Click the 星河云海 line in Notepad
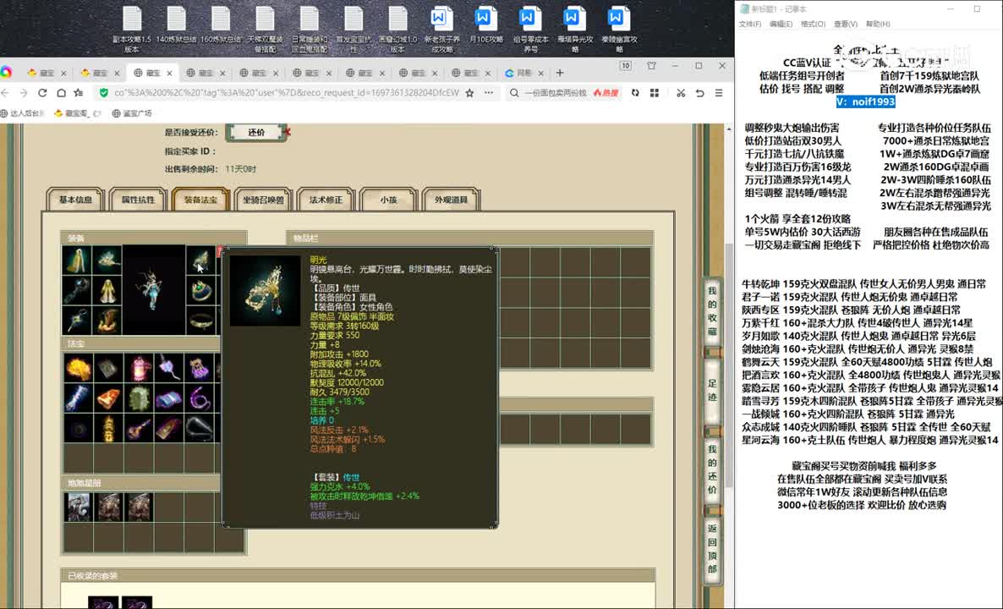 (870, 440)
